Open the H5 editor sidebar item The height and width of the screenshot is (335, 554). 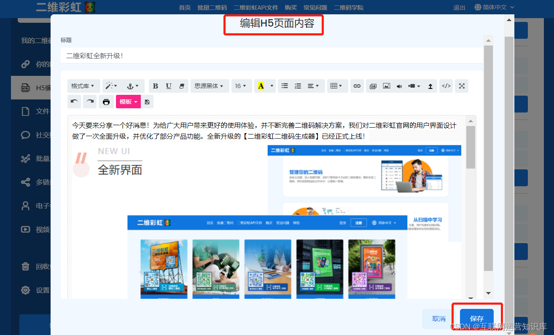[31, 88]
